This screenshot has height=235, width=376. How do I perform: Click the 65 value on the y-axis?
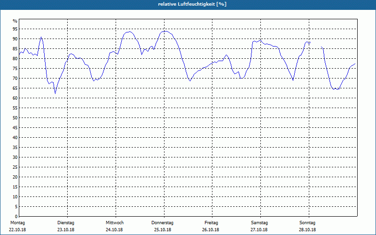[15, 88]
